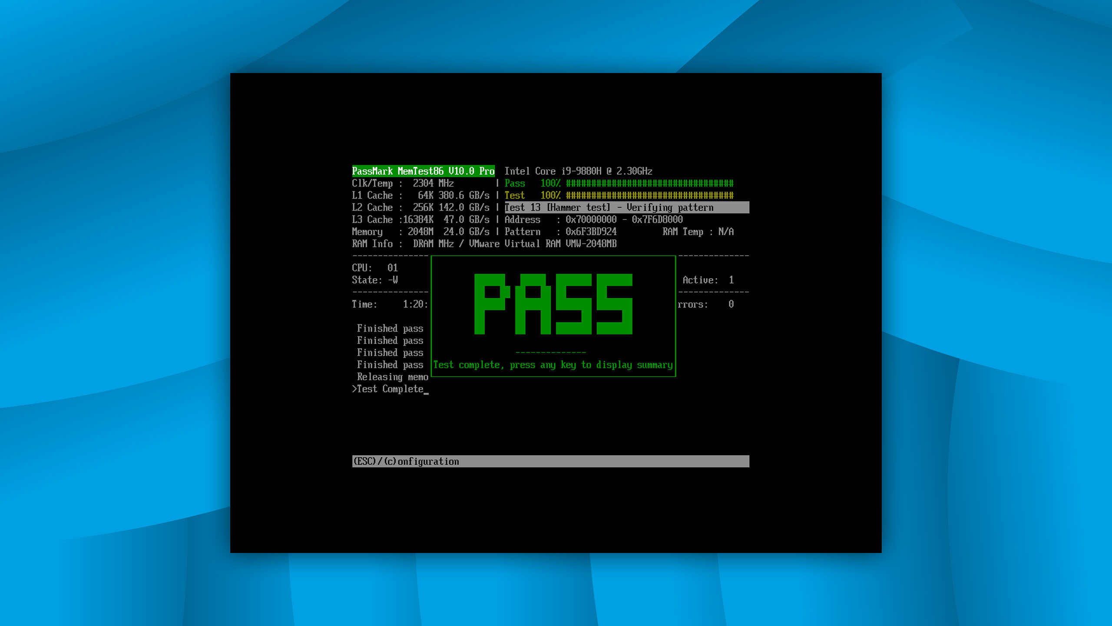Viewport: 1112px width, 626px height.
Task: Click the PassMark MemTest86 V10.0 Pro title
Action: 423,171
